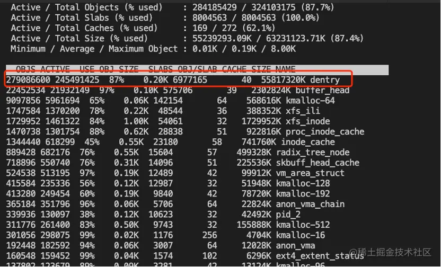Select the 499328K cache size value

point(254,153)
